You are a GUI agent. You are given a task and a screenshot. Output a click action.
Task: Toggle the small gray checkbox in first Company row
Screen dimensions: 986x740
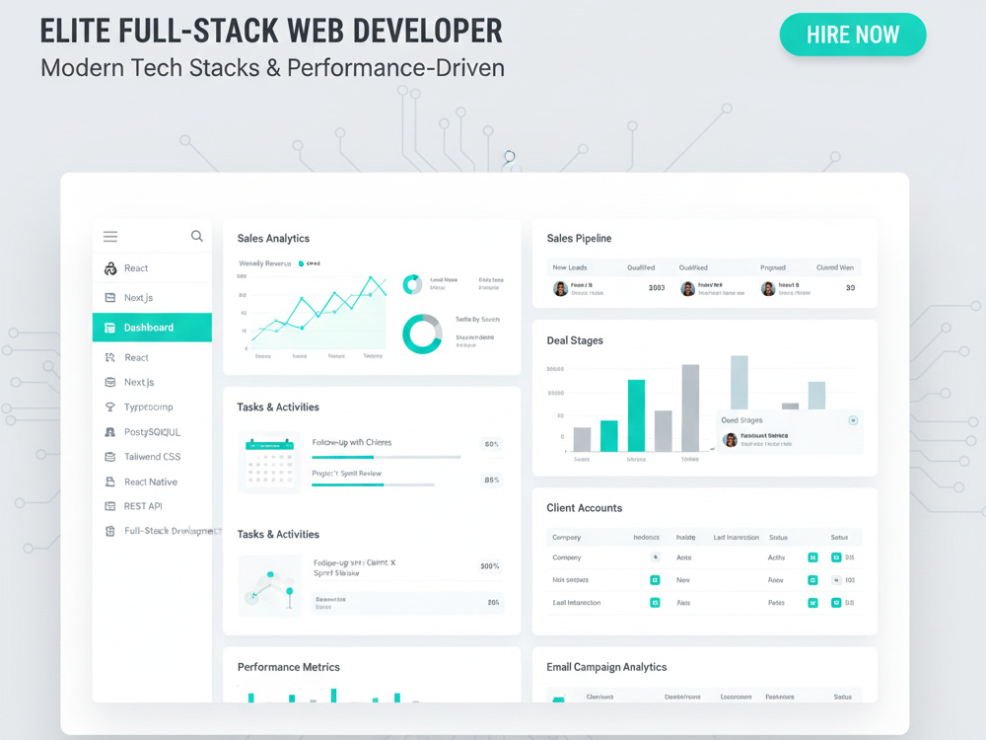656,556
